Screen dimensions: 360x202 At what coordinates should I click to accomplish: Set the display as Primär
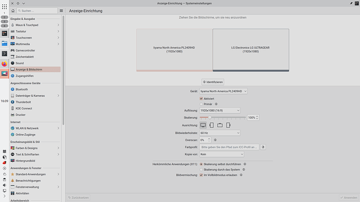201,104
